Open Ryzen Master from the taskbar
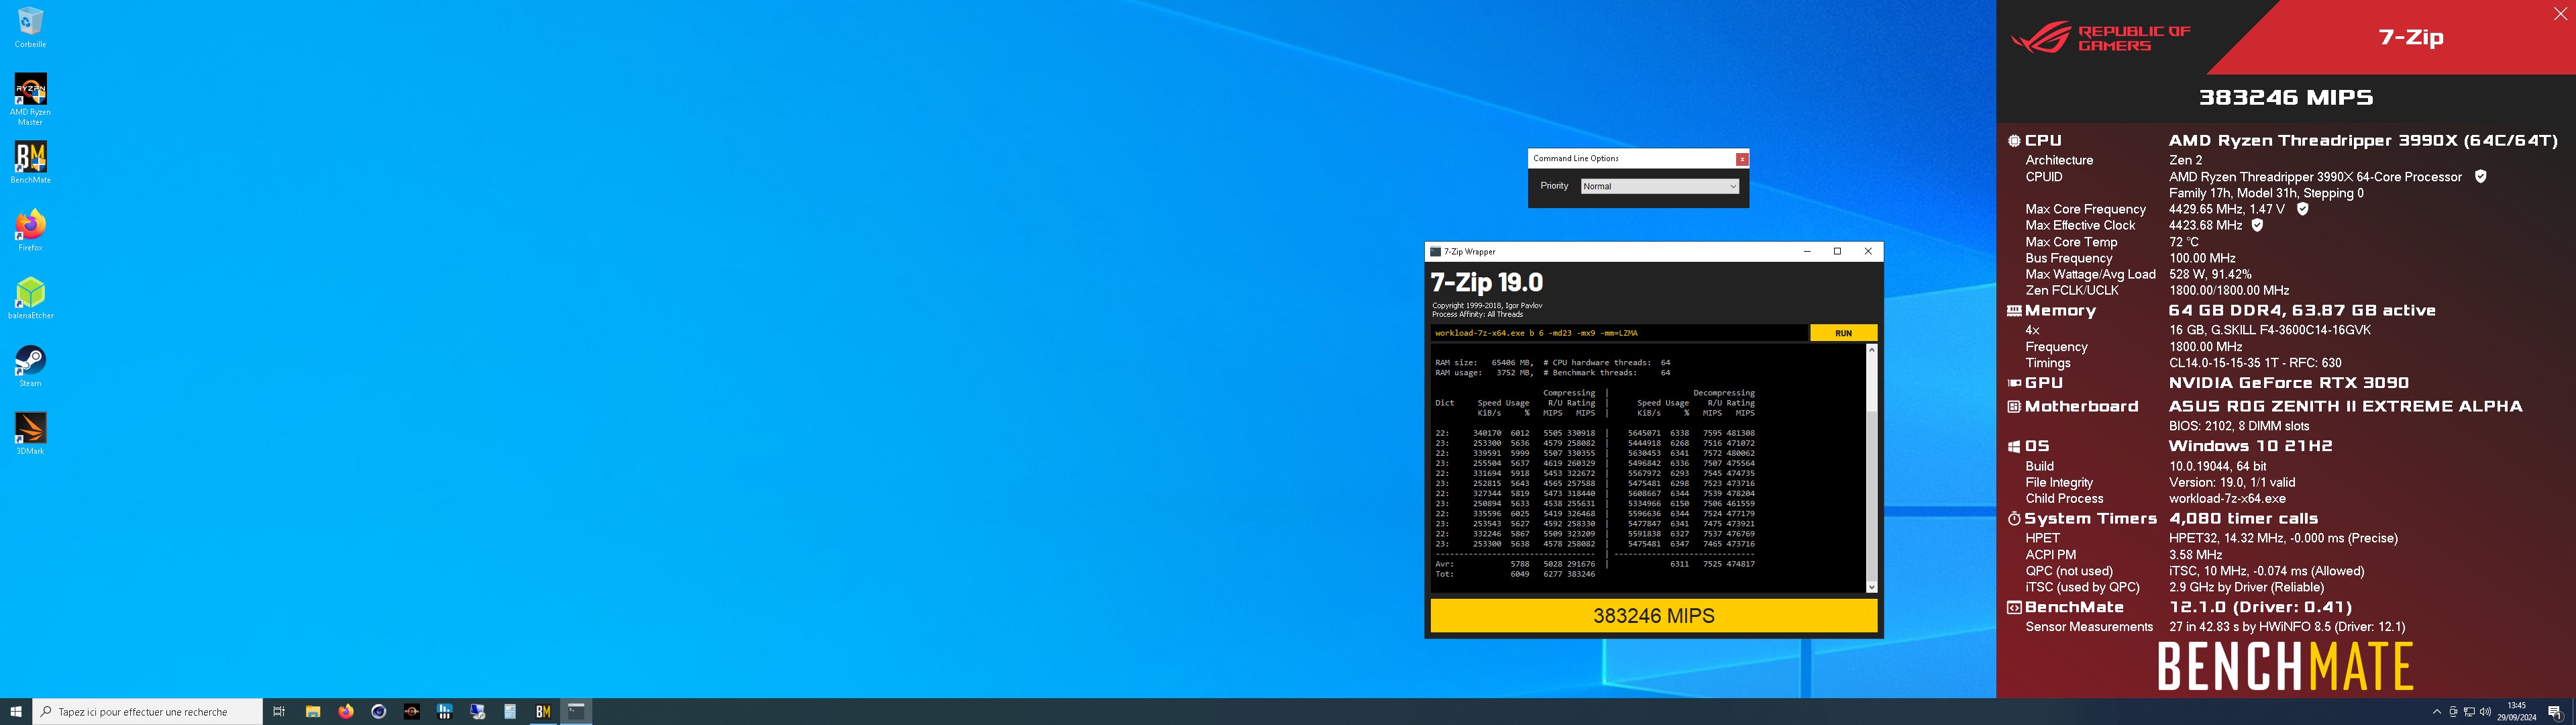 tap(411, 711)
